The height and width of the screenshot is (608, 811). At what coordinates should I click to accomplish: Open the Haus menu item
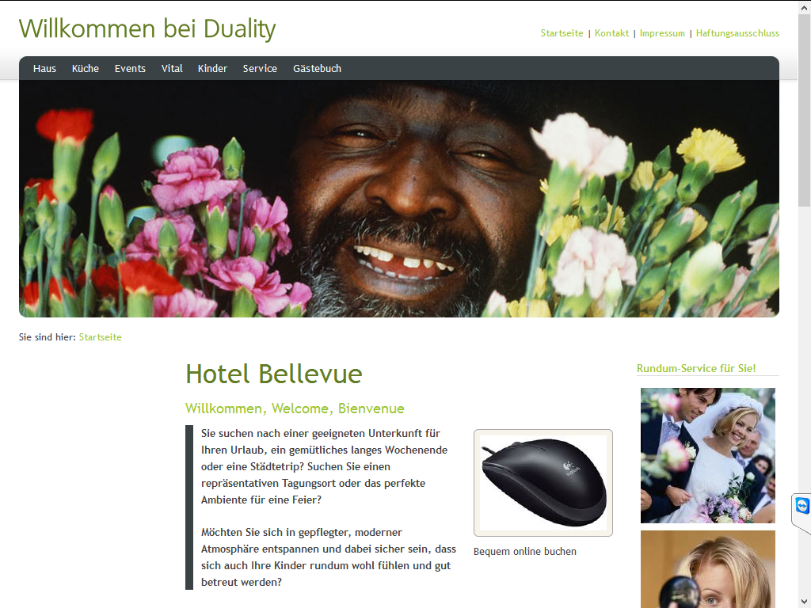tap(44, 69)
